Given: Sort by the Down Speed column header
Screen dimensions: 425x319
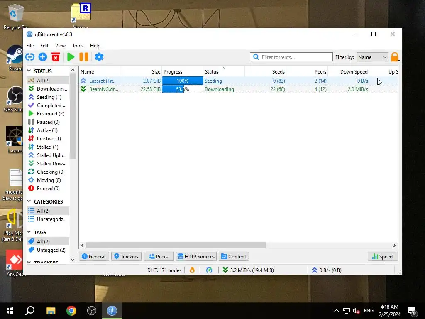Looking at the screenshot, I should click(x=349, y=71).
